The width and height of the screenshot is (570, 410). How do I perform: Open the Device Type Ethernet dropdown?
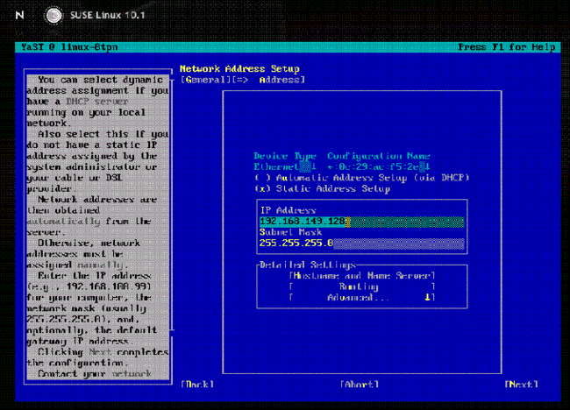(x=285, y=166)
